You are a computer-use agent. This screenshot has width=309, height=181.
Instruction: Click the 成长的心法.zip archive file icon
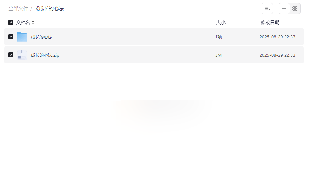point(22,55)
